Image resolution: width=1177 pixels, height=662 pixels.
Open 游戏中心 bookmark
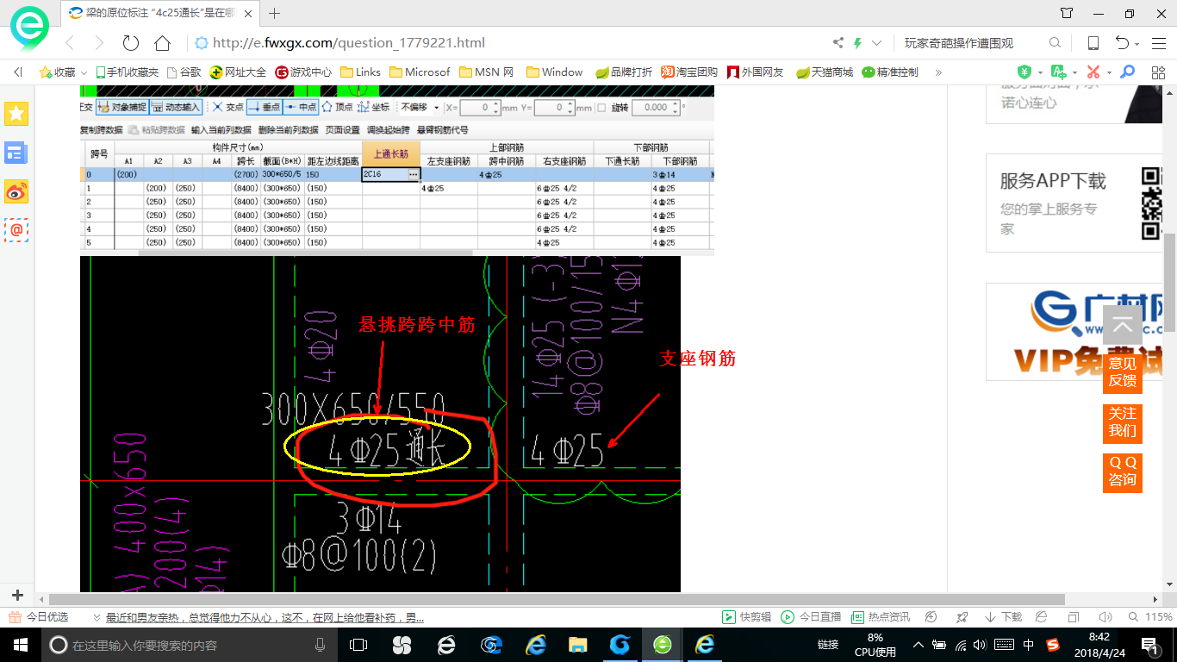(303, 72)
